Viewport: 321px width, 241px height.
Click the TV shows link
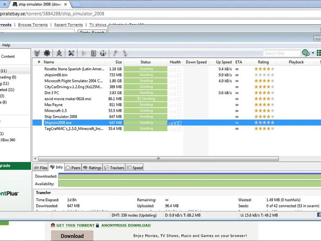point(98,25)
